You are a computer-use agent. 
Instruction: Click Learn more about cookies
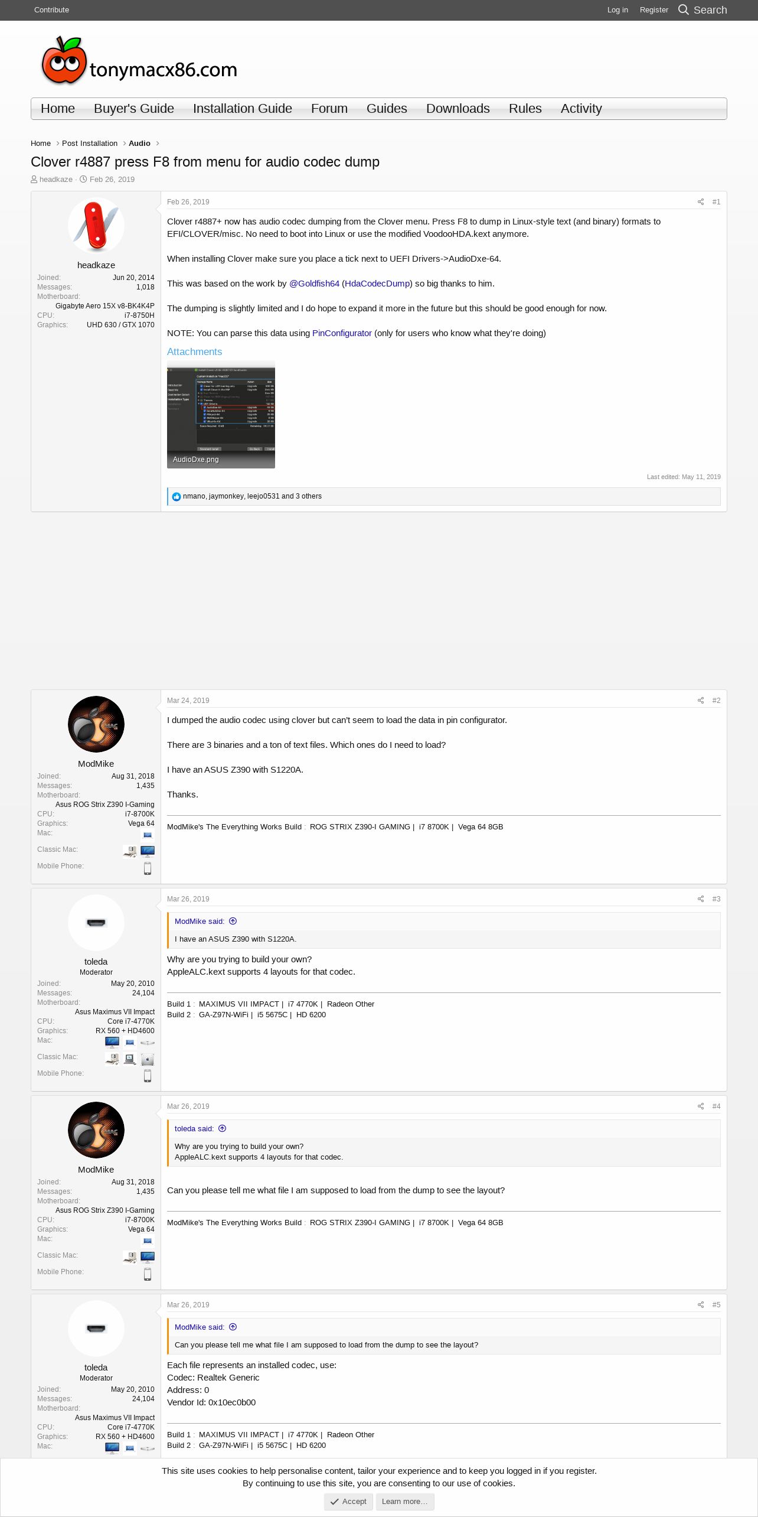[x=405, y=1502]
